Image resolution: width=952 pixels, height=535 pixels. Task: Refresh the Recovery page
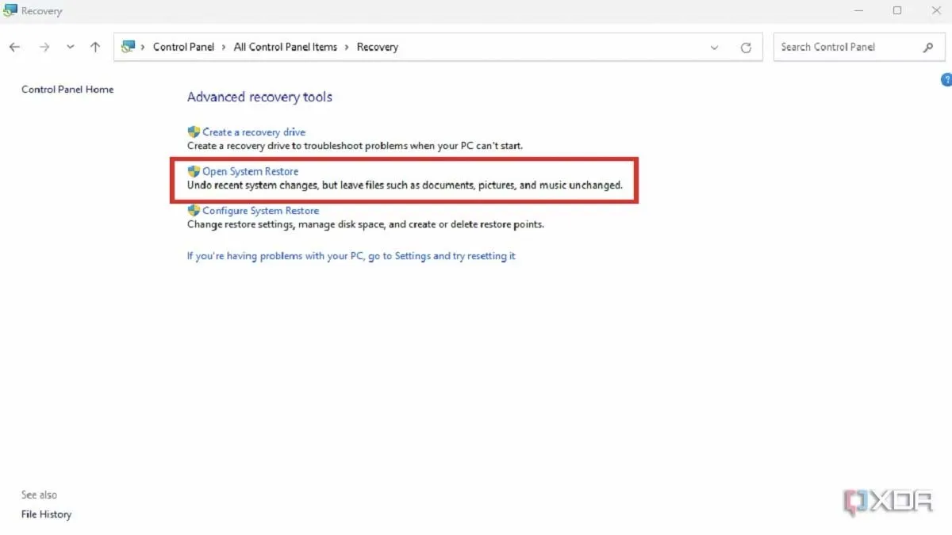tap(746, 48)
